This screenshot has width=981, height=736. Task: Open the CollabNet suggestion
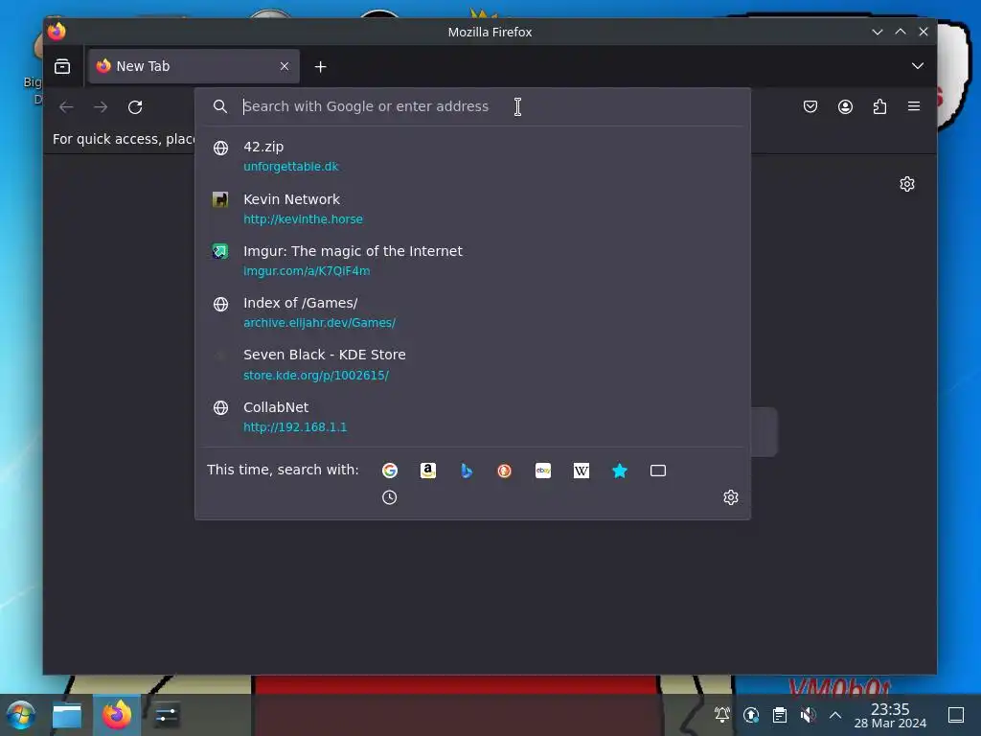[472, 417]
